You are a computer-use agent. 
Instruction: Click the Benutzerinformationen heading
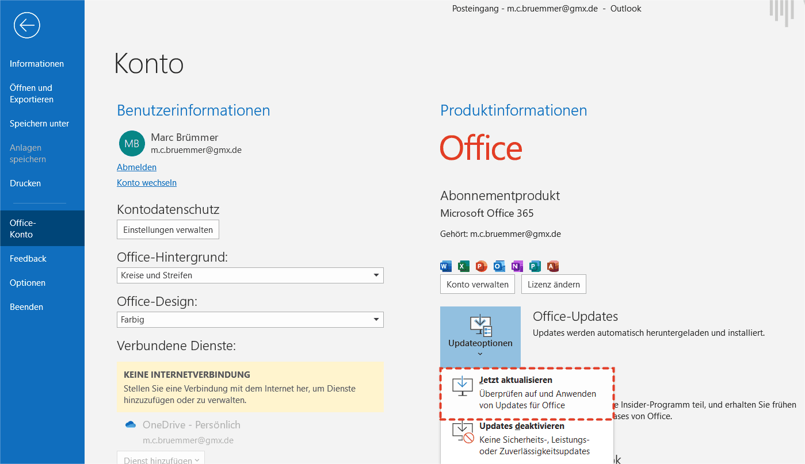tap(193, 110)
